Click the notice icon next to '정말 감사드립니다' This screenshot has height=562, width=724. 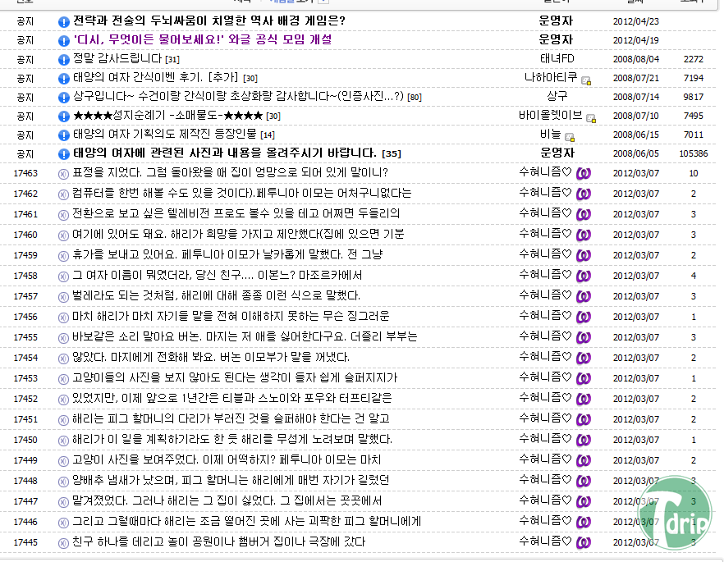pyautogui.click(x=64, y=60)
